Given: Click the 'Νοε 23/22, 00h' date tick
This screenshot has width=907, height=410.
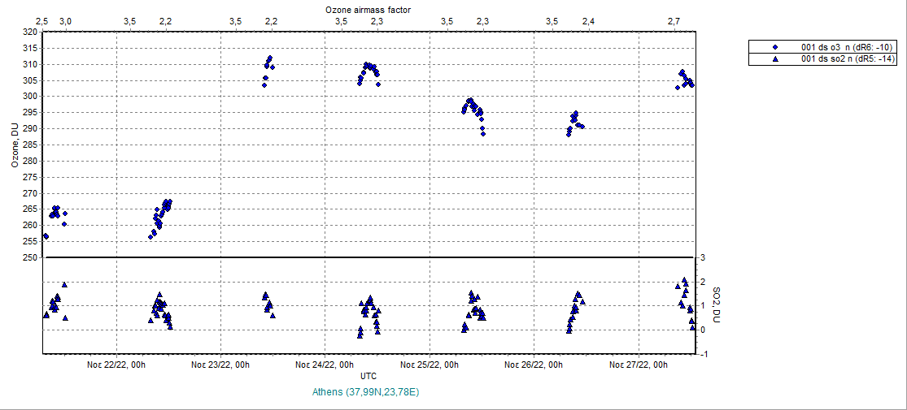Looking at the screenshot, I should (x=220, y=365).
